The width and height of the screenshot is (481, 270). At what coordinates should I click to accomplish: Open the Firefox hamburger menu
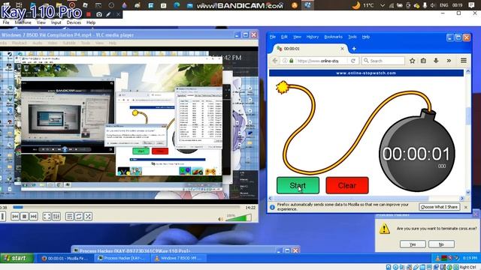[x=464, y=61]
